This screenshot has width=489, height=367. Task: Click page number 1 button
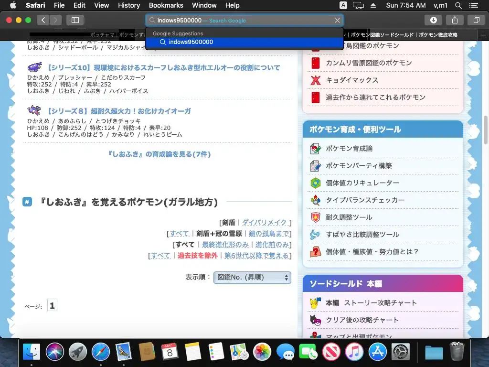[52, 305]
